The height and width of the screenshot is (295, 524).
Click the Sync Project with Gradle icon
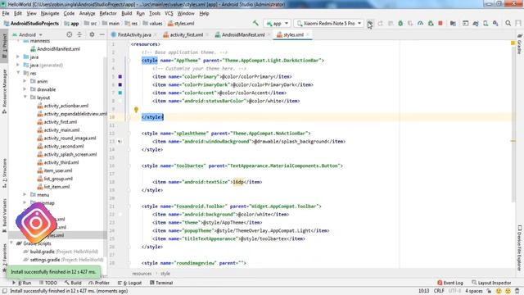tap(476, 24)
